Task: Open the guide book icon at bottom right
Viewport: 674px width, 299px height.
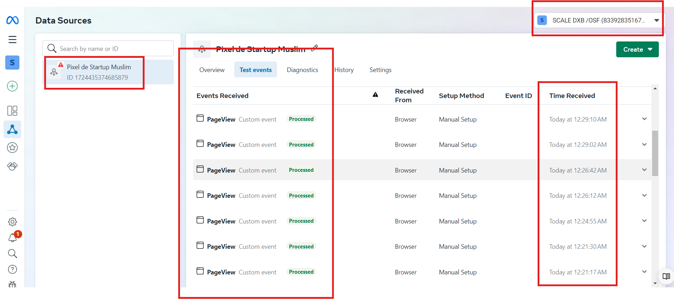Action: coord(666,276)
